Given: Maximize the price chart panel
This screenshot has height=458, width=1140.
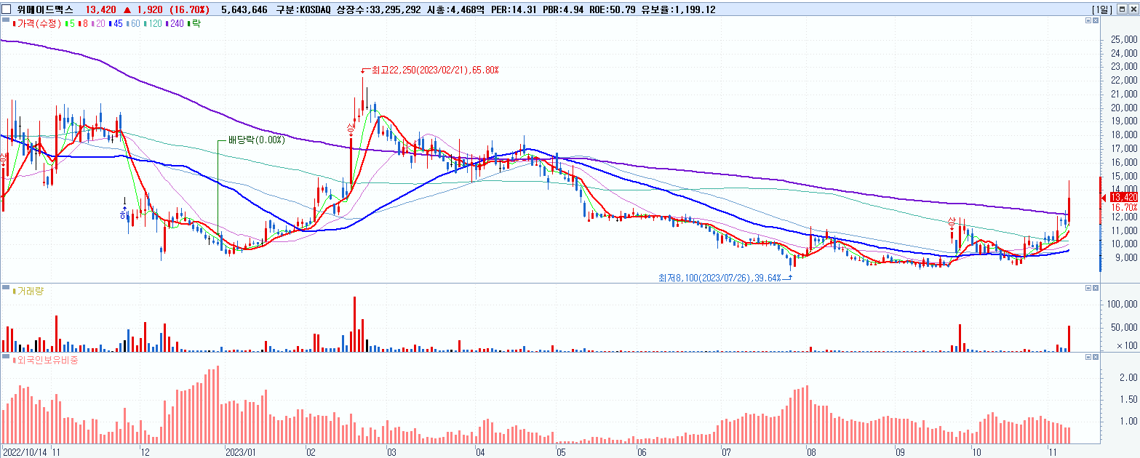Looking at the screenshot, I should pyautogui.click(x=1088, y=21).
